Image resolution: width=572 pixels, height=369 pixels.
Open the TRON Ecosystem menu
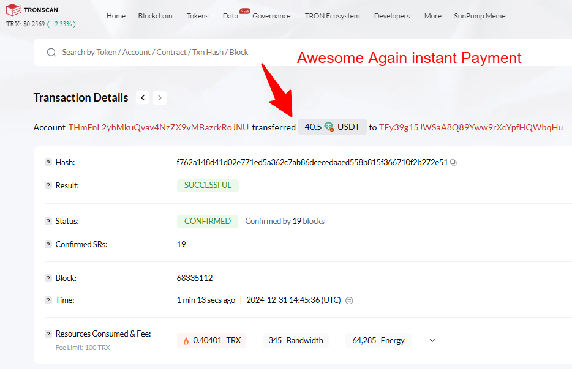pyautogui.click(x=333, y=16)
